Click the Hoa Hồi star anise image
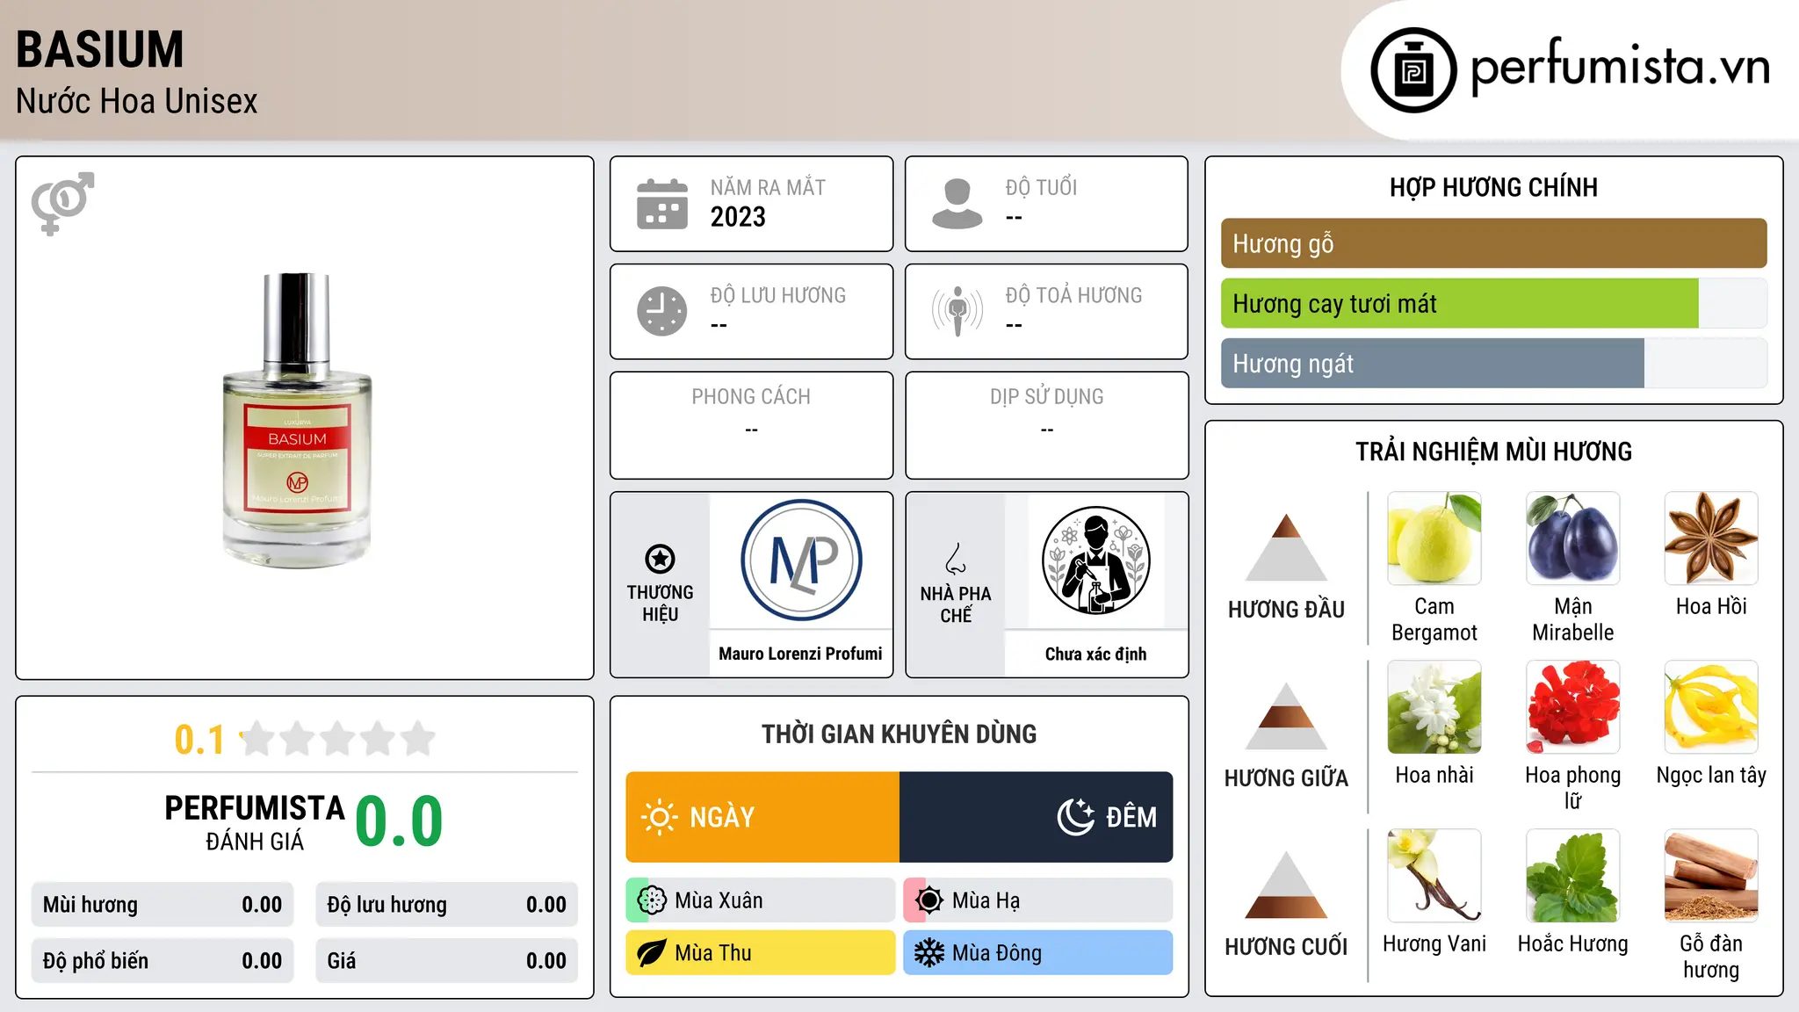Image resolution: width=1799 pixels, height=1012 pixels. pyautogui.click(x=1711, y=539)
